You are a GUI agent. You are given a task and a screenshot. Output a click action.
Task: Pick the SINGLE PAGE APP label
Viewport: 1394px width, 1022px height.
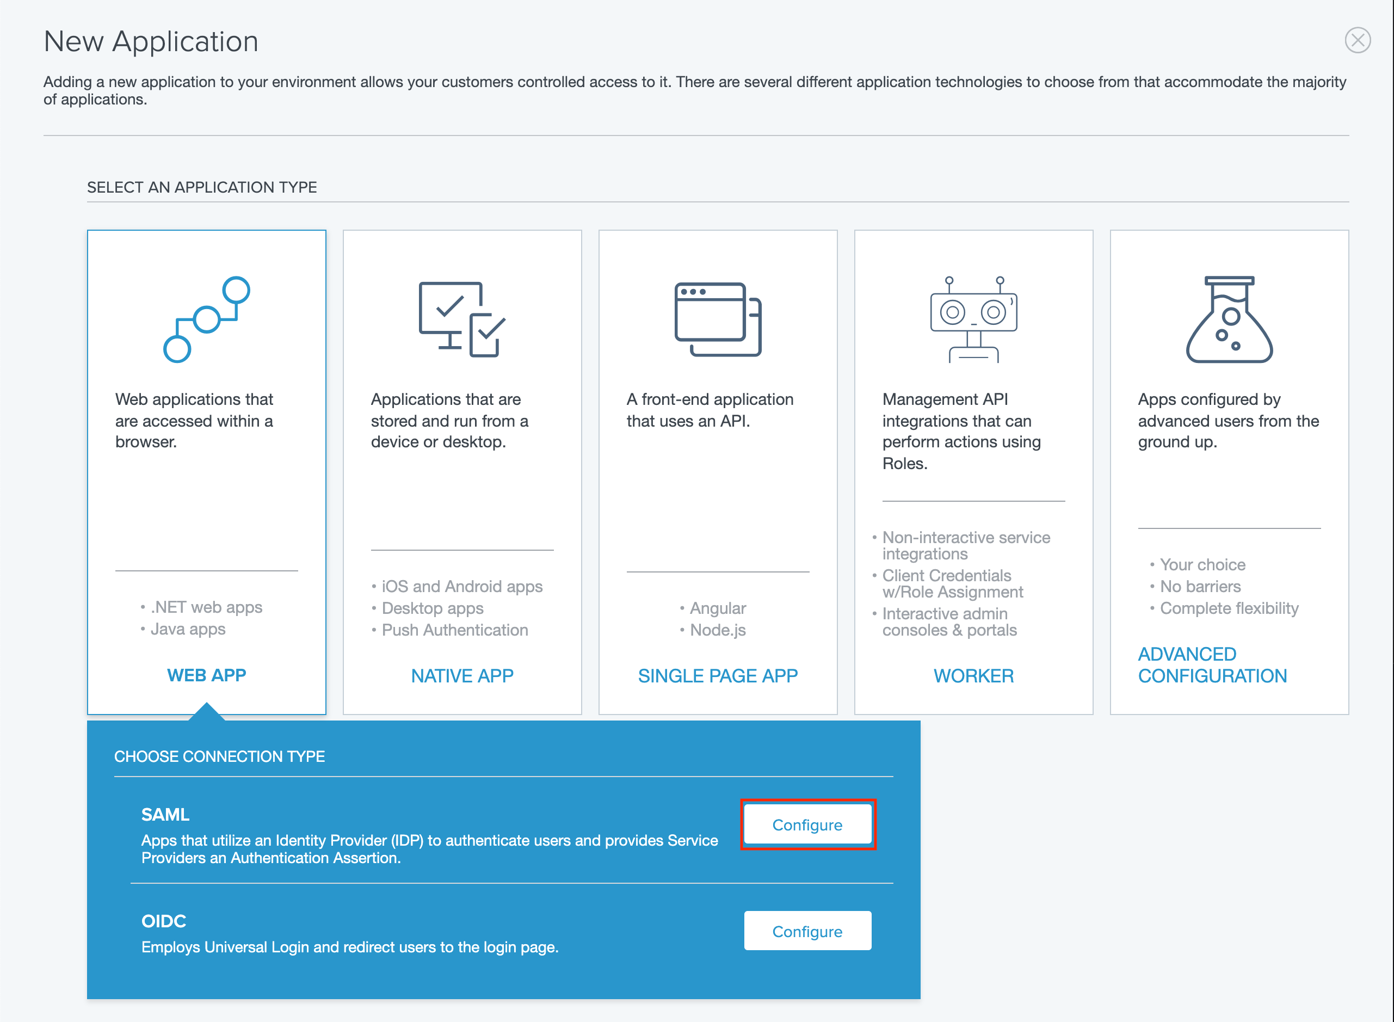pyautogui.click(x=718, y=675)
